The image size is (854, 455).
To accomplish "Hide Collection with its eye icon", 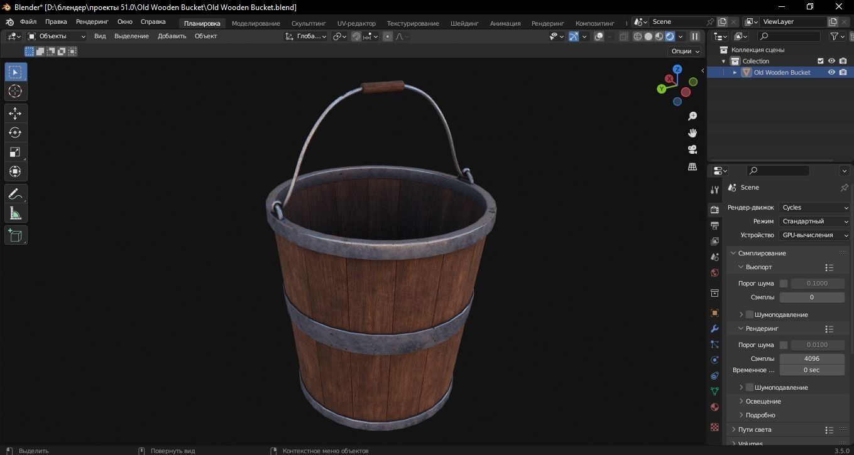I will coord(831,61).
